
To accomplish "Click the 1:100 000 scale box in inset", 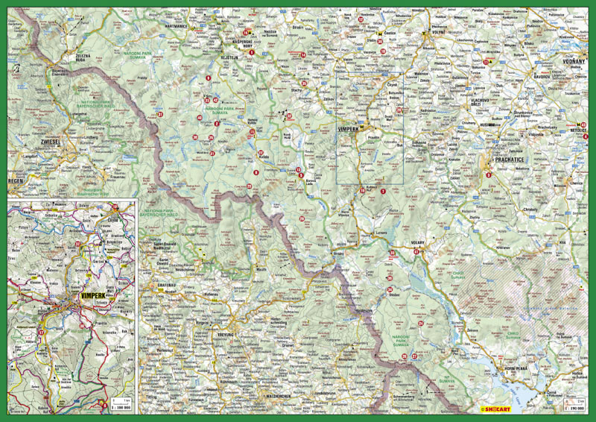I will (x=122, y=406).
